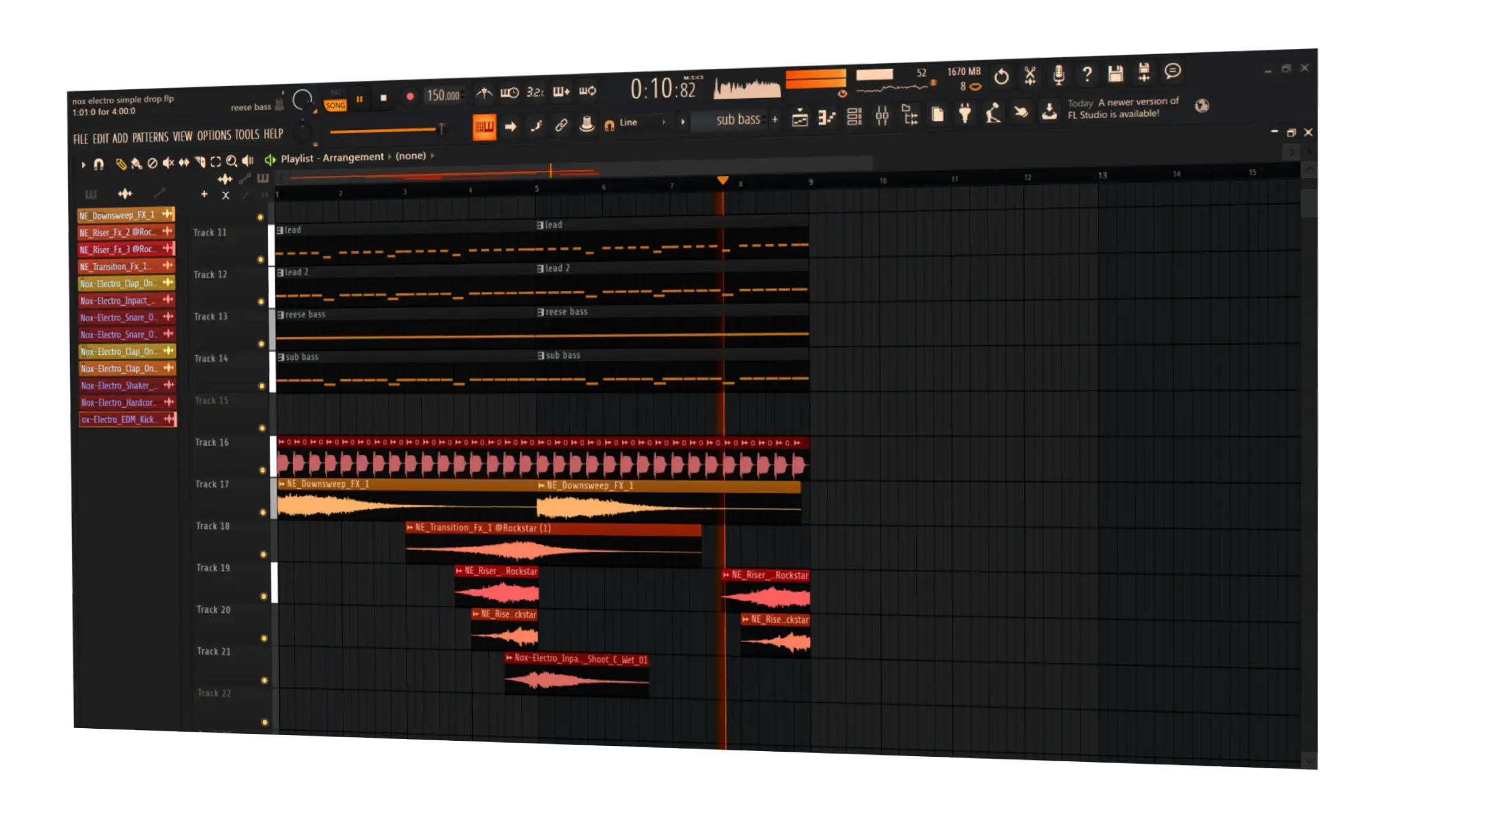Screen dimensions: 1501x832
Task: Toggle wait for input before recording
Action: pyautogui.click(x=509, y=93)
